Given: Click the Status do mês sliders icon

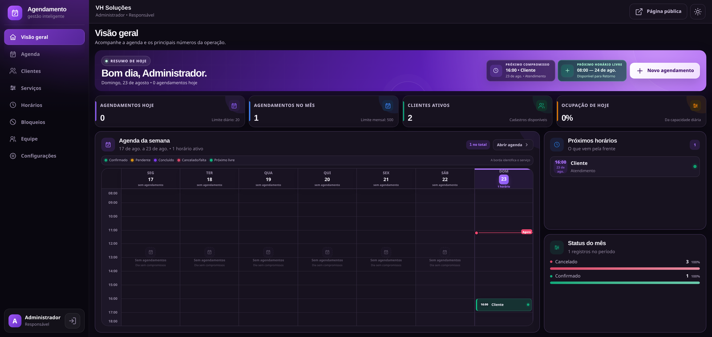Looking at the screenshot, I should point(557,248).
